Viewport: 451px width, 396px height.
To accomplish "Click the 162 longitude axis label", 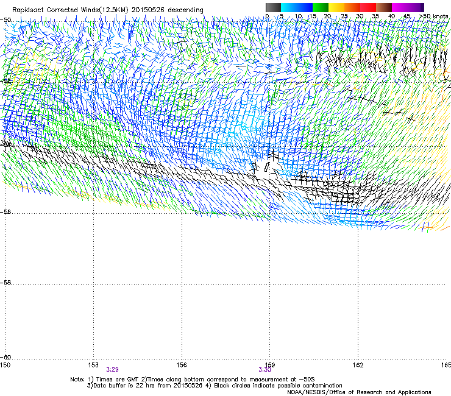I will 358,365.
